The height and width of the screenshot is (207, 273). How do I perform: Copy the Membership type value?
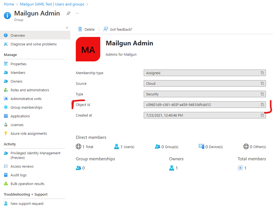(262, 73)
